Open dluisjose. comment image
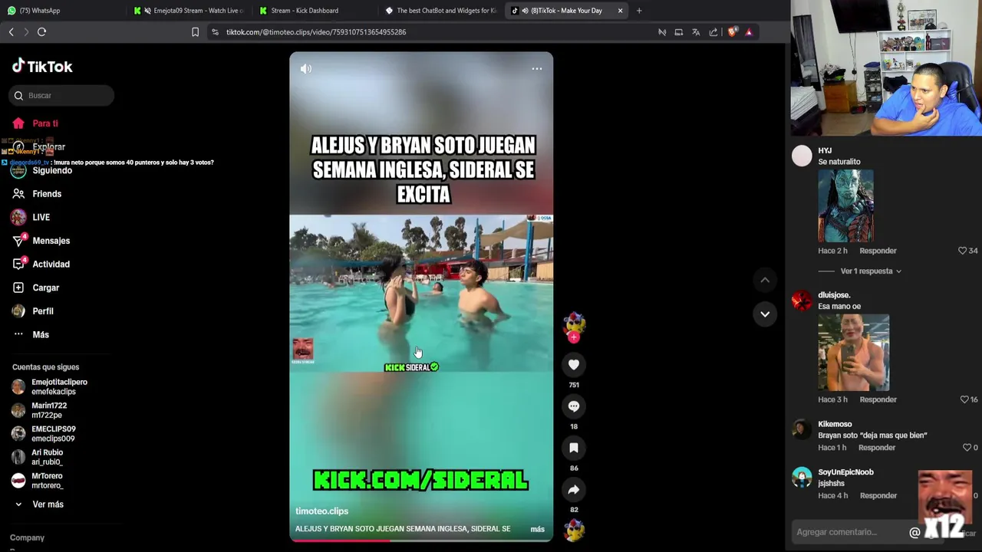The height and width of the screenshot is (552, 982). 853,353
